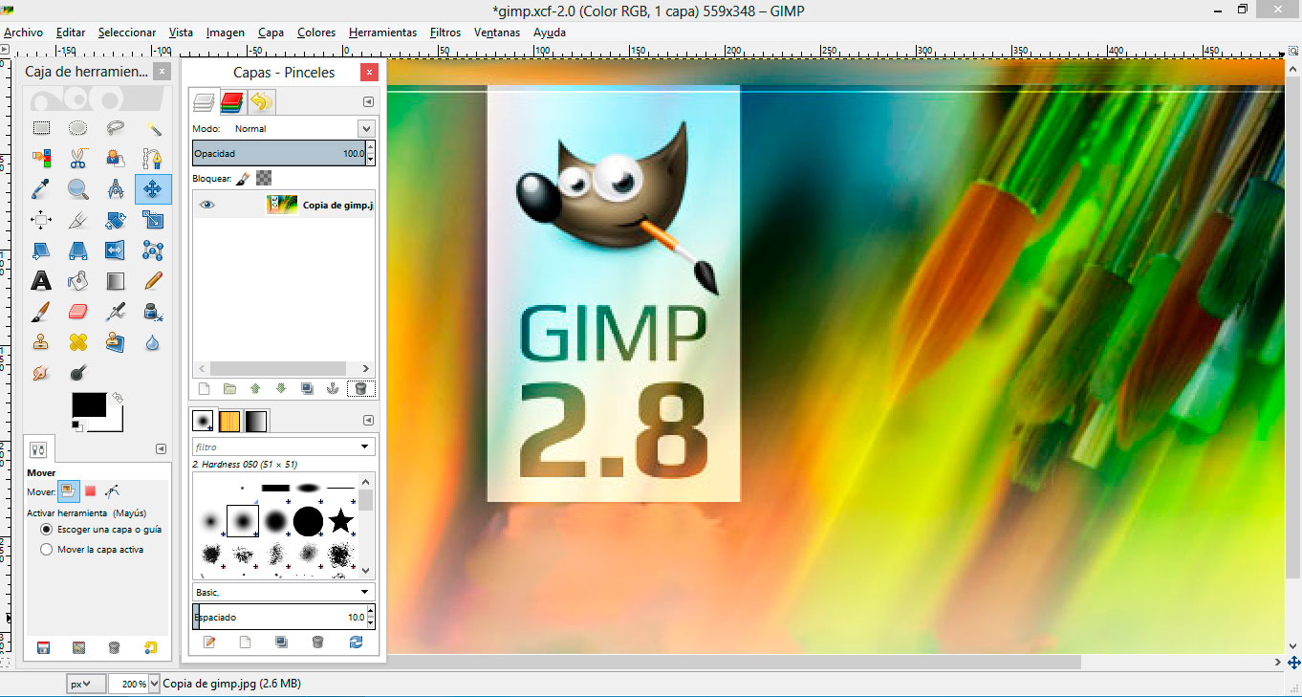Select the Scissors Select tool
Image resolution: width=1302 pixels, height=697 pixels.
point(78,158)
